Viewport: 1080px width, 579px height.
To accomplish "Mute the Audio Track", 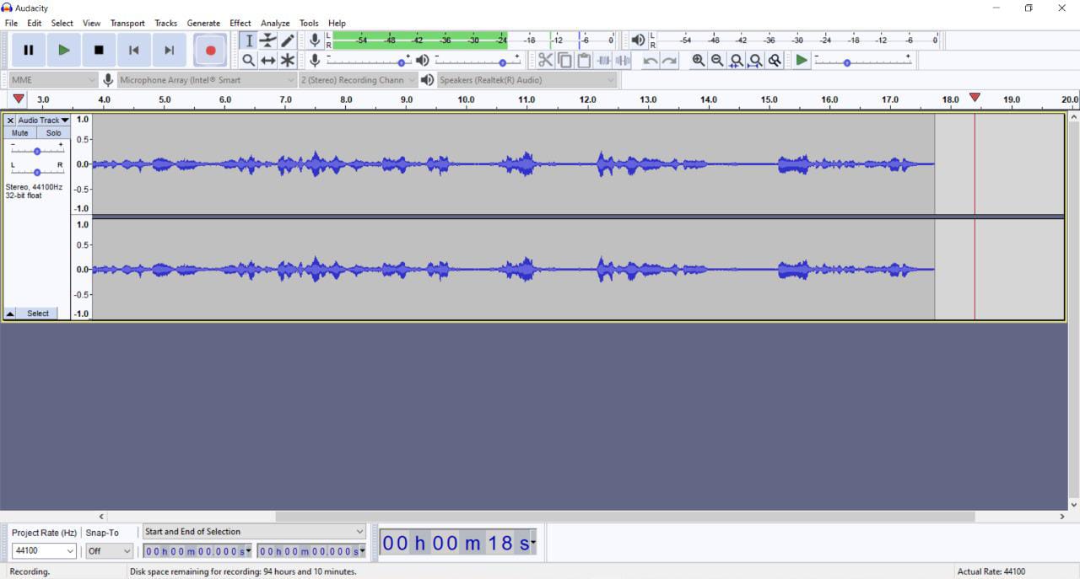I will (20, 133).
